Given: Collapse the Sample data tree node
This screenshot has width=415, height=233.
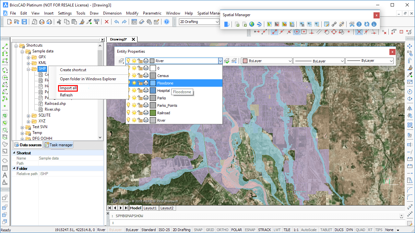Looking at the screenshot, I should [x=22, y=51].
